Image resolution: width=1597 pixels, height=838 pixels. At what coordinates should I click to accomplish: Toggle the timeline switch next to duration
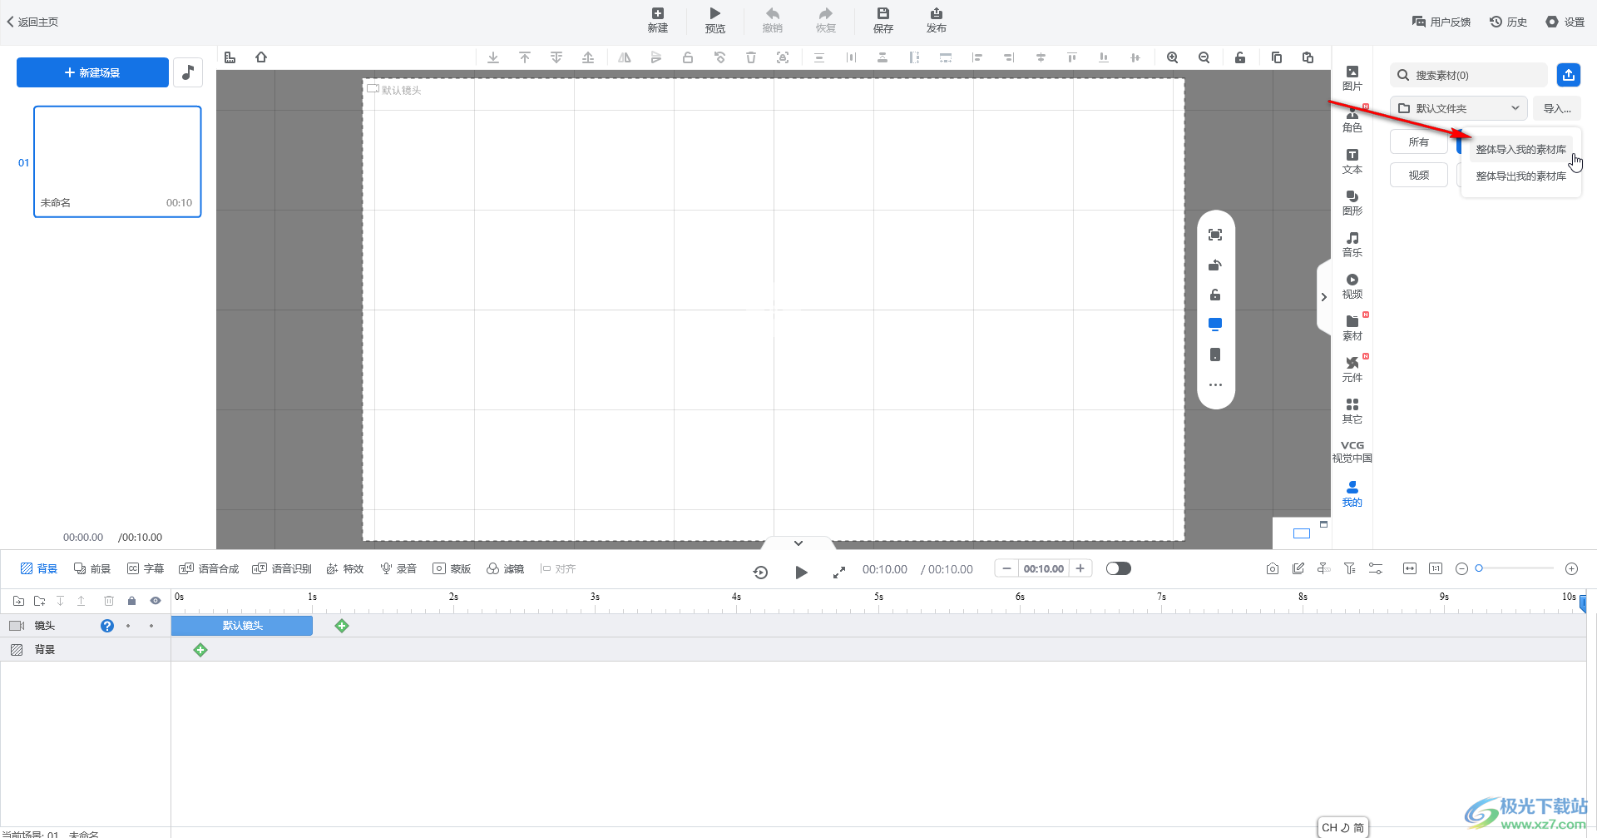1119,568
